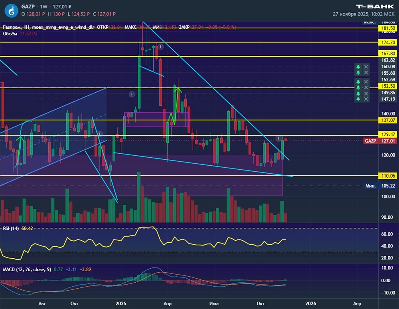This screenshot has height=309, width=399.
Task: Open the info marker left of the January 2025 rally
Action: coord(132,95)
